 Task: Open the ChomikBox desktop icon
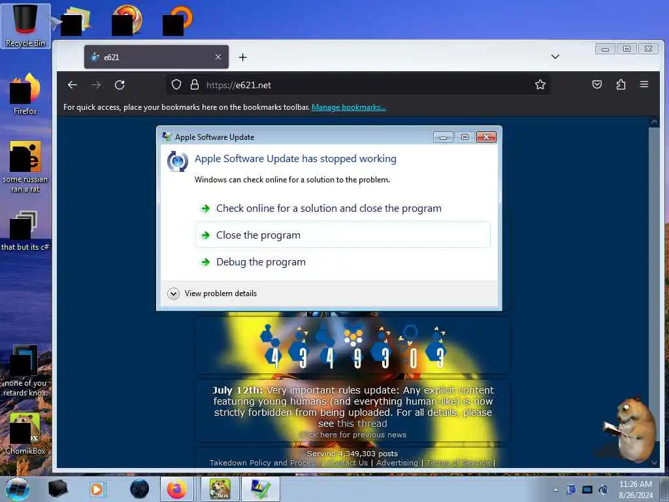25,433
